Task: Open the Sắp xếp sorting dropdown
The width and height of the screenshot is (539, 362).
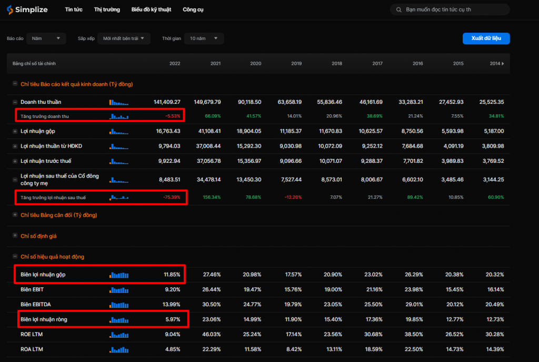Action: coord(124,38)
